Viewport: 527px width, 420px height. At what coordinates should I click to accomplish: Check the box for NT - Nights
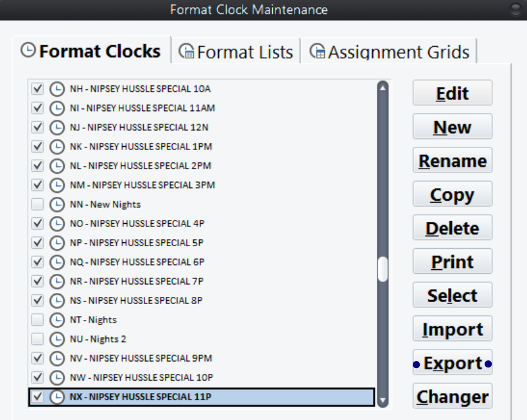(37, 319)
